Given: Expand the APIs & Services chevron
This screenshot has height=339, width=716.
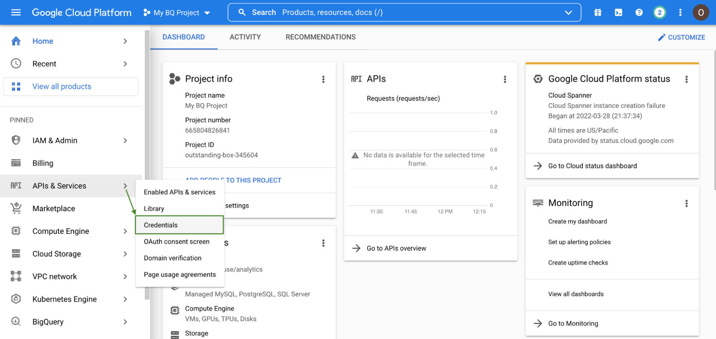Looking at the screenshot, I should click(125, 186).
